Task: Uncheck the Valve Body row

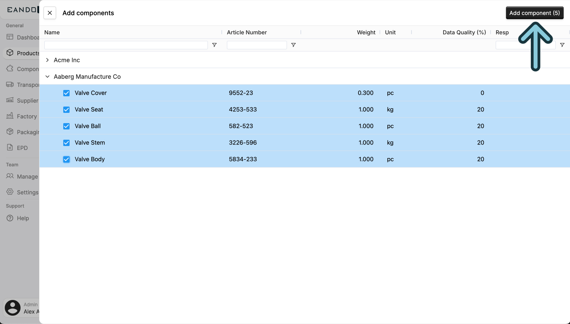Action: coord(66,159)
